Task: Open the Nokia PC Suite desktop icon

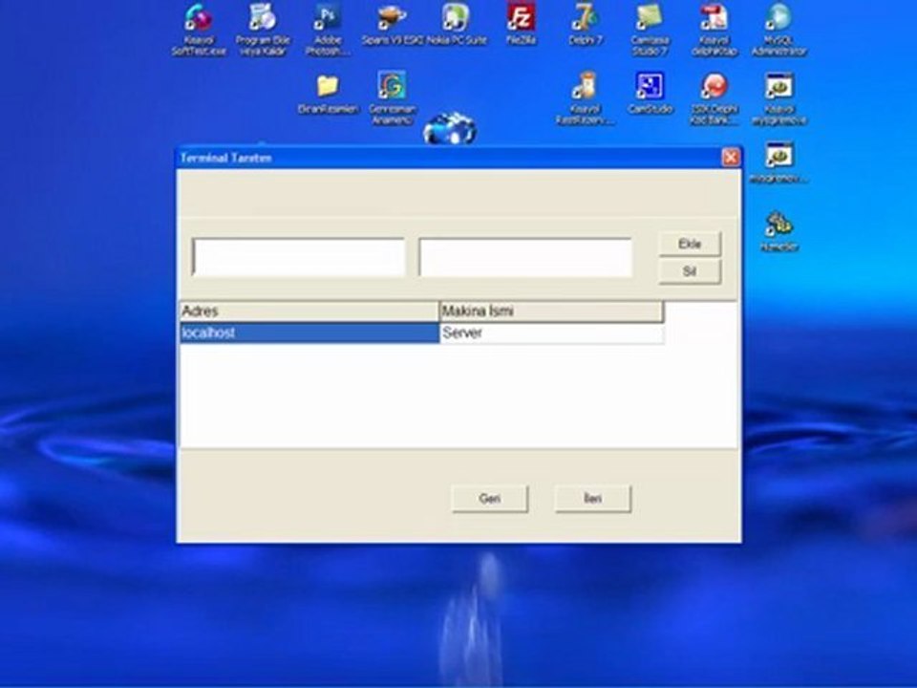Action: coord(457,23)
